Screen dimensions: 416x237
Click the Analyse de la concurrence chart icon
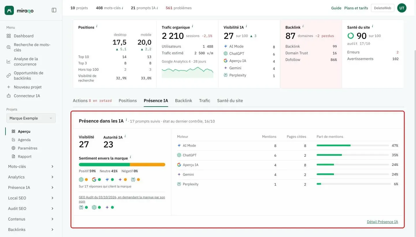pyautogui.click(x=9, y=61)
